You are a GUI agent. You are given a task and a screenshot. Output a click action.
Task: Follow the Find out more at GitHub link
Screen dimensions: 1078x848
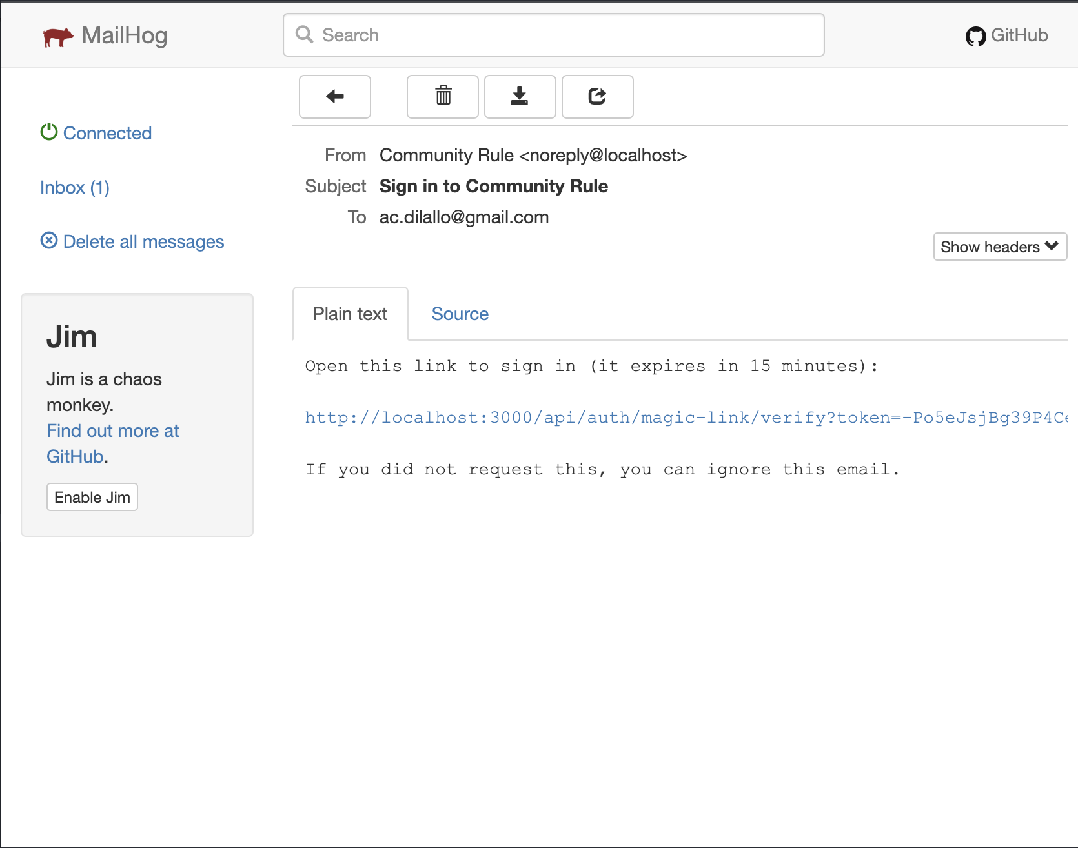tap(113, 443)
